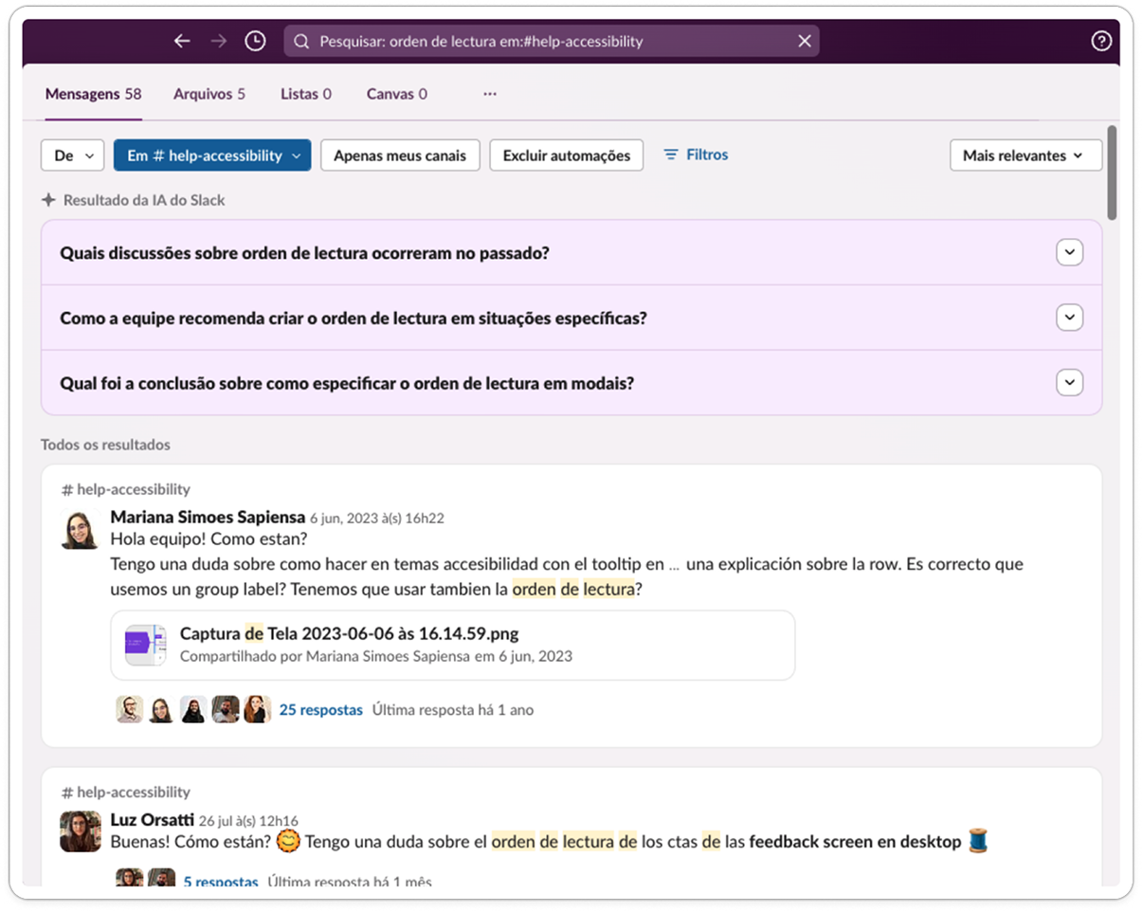This screenshot has height=912, width=1143.
Task: Open the Em # help-accessibility channel dropdown
Action: [212, 155]
